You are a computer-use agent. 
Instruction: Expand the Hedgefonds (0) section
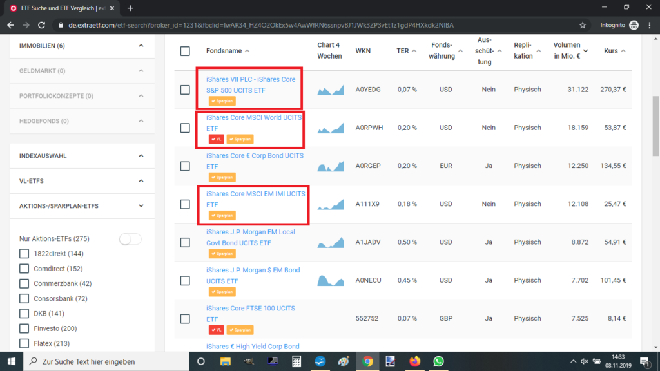tap(82, 121)
